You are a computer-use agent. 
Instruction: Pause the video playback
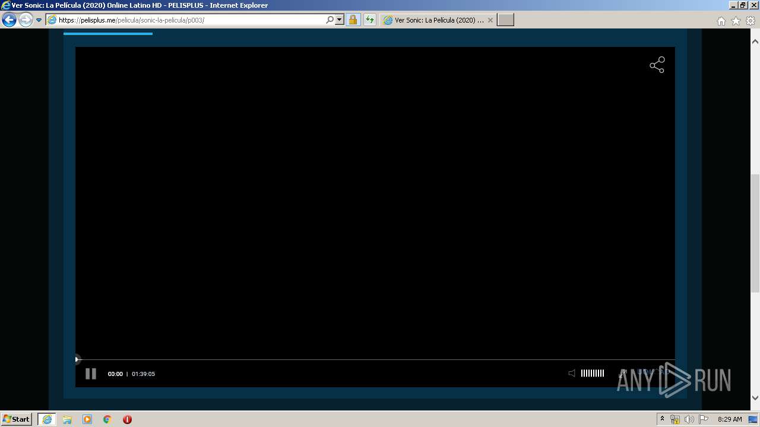point(91,374)
